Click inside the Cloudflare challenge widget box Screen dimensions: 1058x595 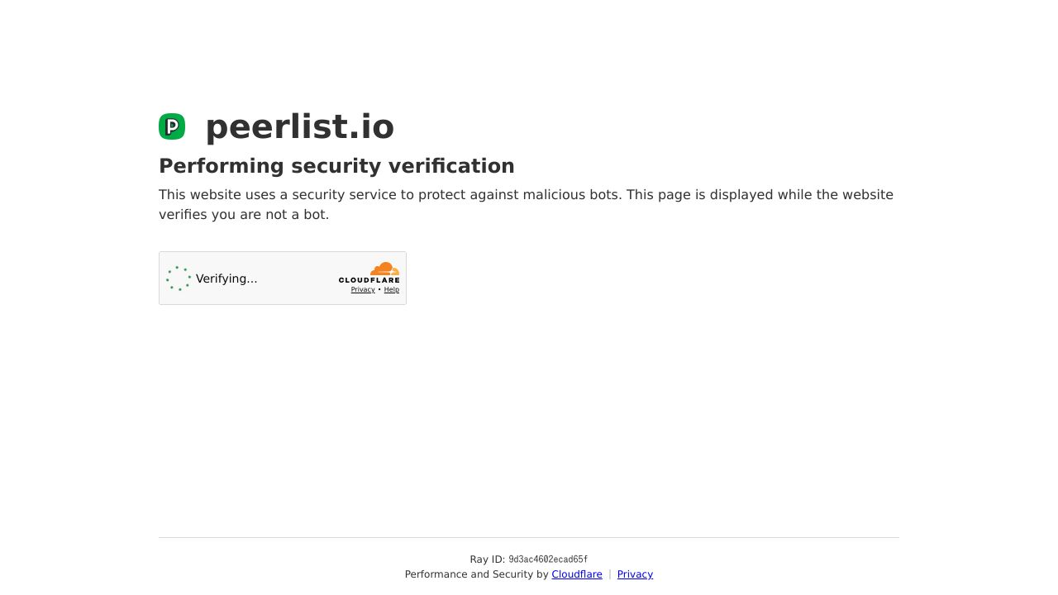[x=283, y=278]
